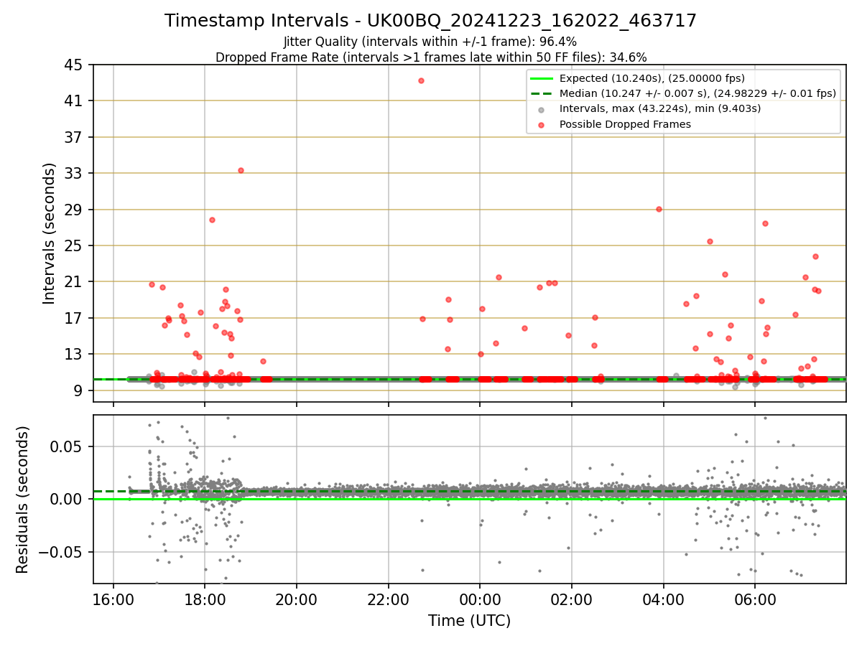
Task: Click the '04:00' x-axis tick label
Action: tap(663, 599)
